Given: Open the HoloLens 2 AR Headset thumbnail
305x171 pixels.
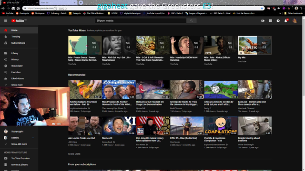Looking at the screenshot, I should [153, 90].
